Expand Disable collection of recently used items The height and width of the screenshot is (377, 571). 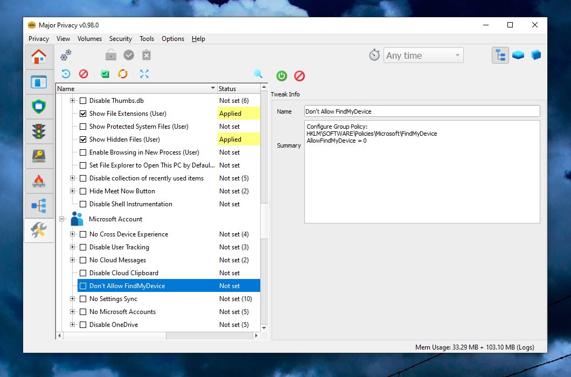coord(73,178)
